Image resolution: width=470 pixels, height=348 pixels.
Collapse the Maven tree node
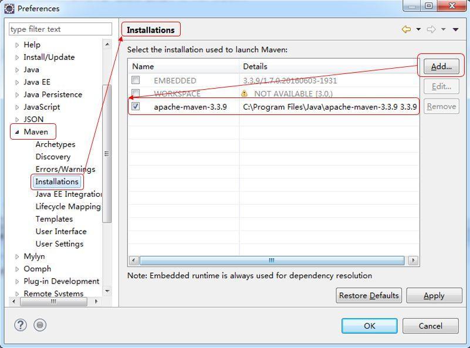17,132
